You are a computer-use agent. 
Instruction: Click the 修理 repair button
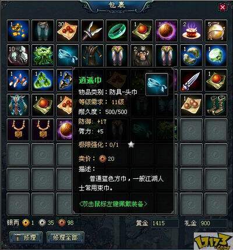pyautogui.click(x=26, y=237)
